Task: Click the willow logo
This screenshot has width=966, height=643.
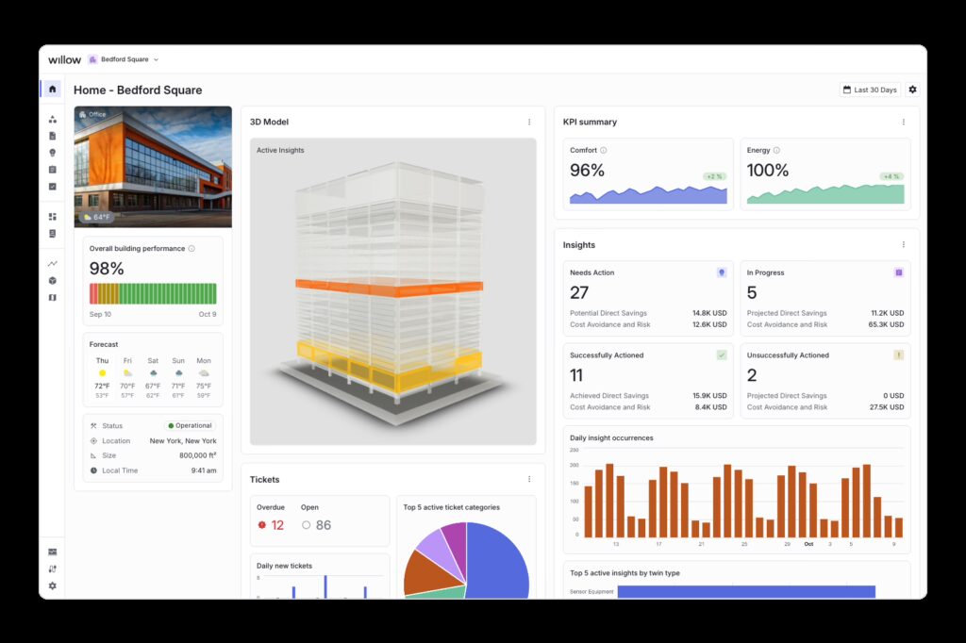Action: 65,59
